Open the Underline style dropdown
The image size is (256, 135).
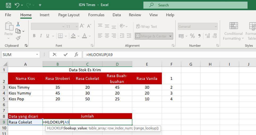pos(53,36)
